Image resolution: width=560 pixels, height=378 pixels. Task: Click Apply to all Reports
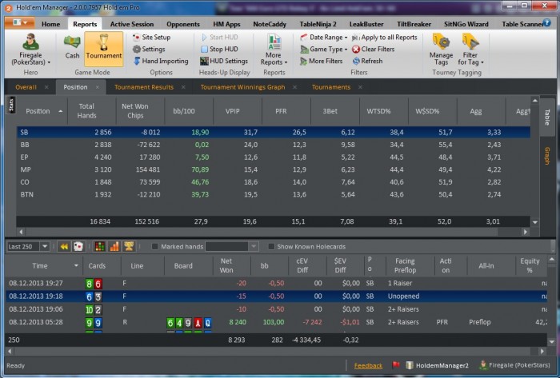pos(385,37)
